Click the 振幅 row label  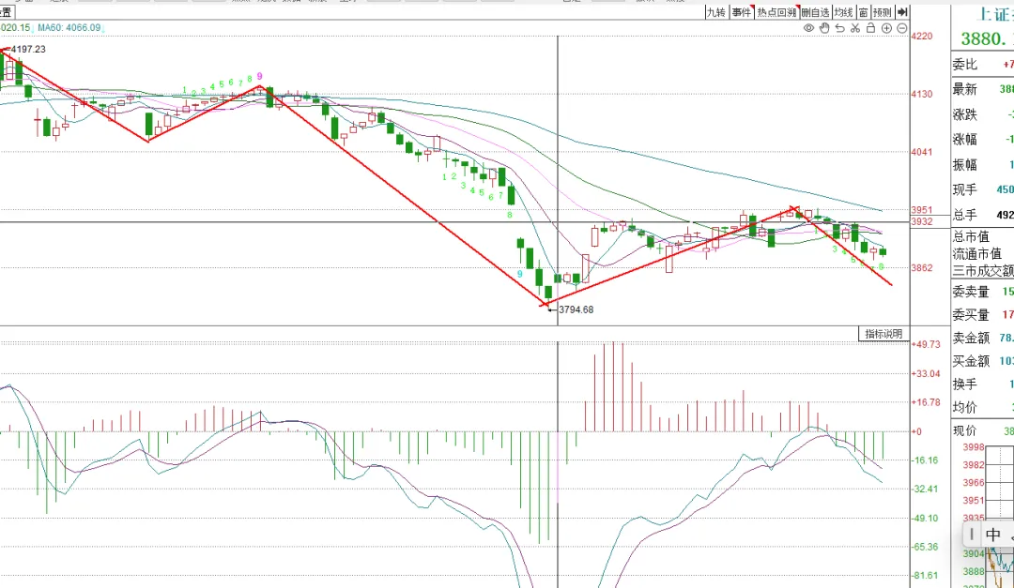click(x=965, y=165)
